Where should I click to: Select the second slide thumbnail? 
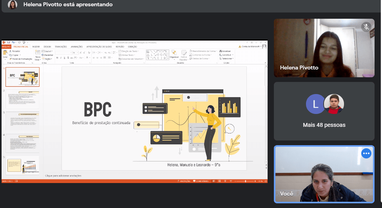pyautogui.click(x=22, y=99)
